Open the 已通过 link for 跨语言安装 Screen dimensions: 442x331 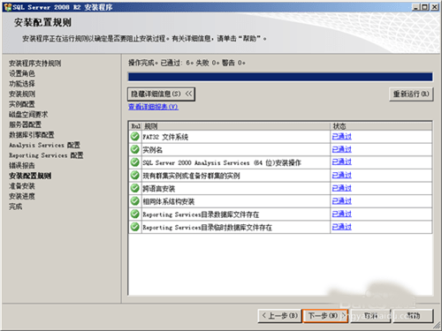(342, 188)
